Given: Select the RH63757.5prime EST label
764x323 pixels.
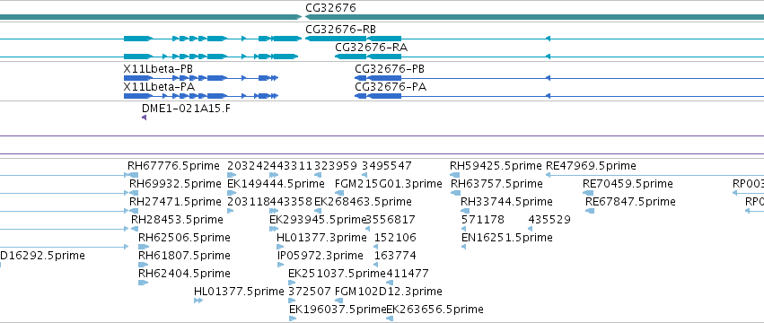Looking at the screenshot, I should pos(497,184).
